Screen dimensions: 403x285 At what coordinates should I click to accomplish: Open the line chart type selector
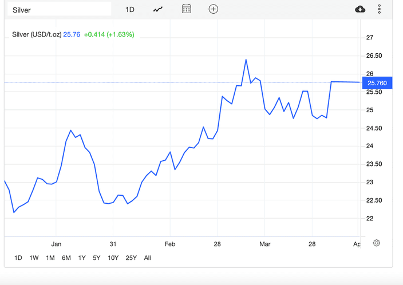(x=158, y=9)
